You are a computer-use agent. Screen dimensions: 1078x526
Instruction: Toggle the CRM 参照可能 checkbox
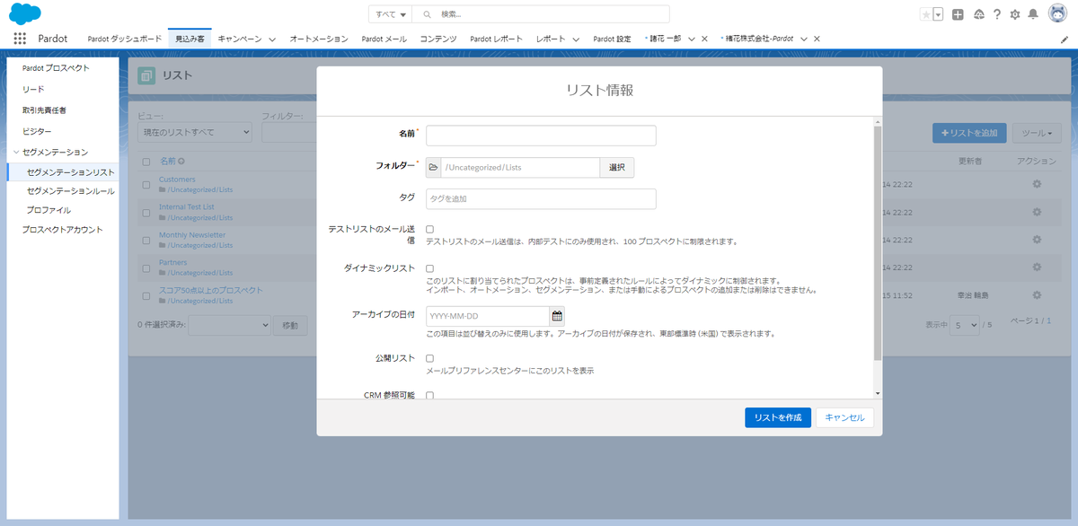coord(429,395)
